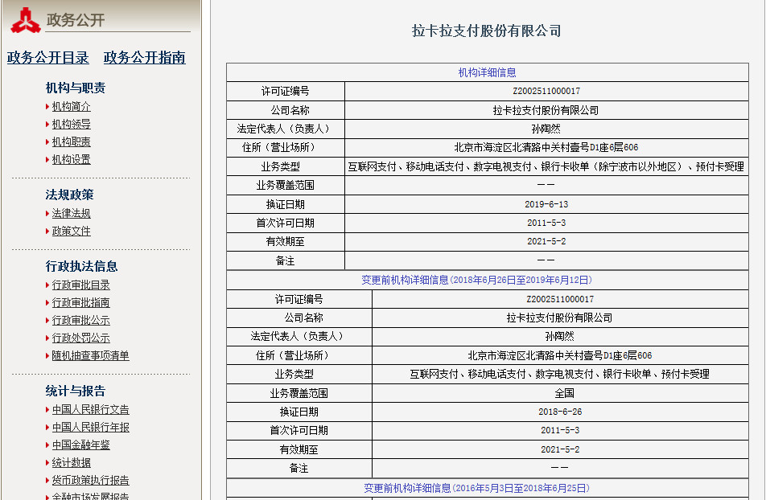Select 机构职责 under 机构与职责
Screen dimensions: 766x500
pos(71,142)
